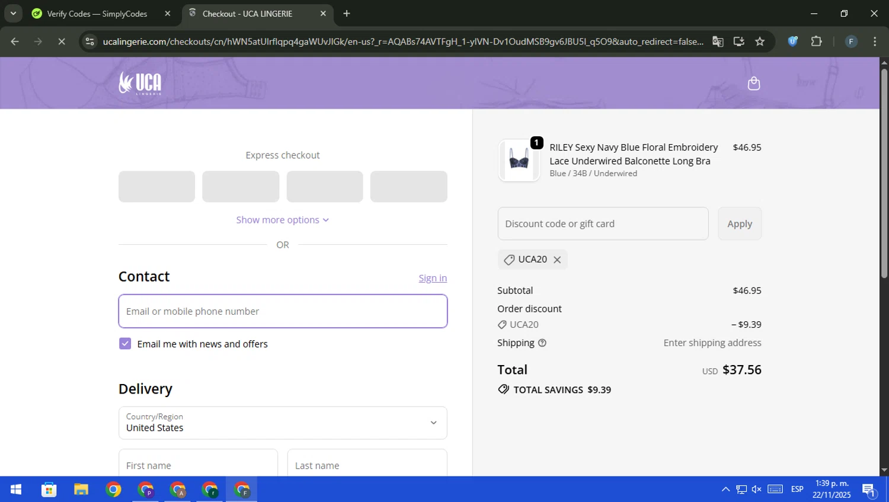
Task: Click the vertical page scrollbar
Action: [x=884, y=174]
